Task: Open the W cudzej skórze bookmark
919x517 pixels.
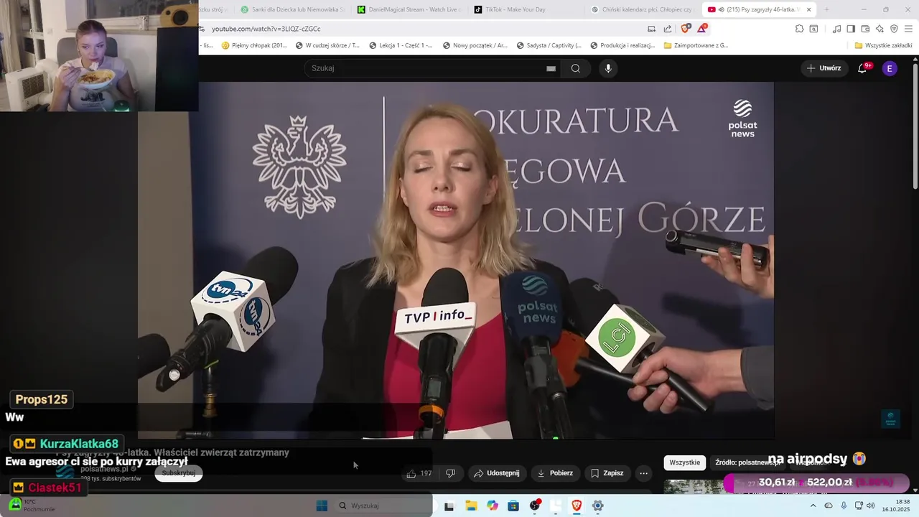Action: tap(327, 45)
